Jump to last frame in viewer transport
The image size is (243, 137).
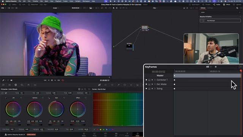click(58, 80)
